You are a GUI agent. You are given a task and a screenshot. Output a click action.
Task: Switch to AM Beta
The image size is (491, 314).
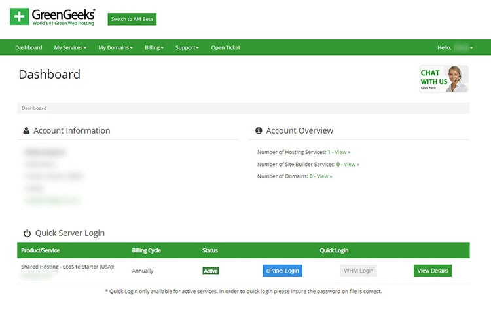pyautogui.click(x=132, y=19)
